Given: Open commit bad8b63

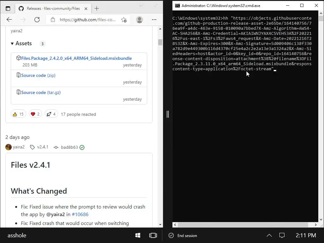Looking at the screenshot, I should (69, 147).
